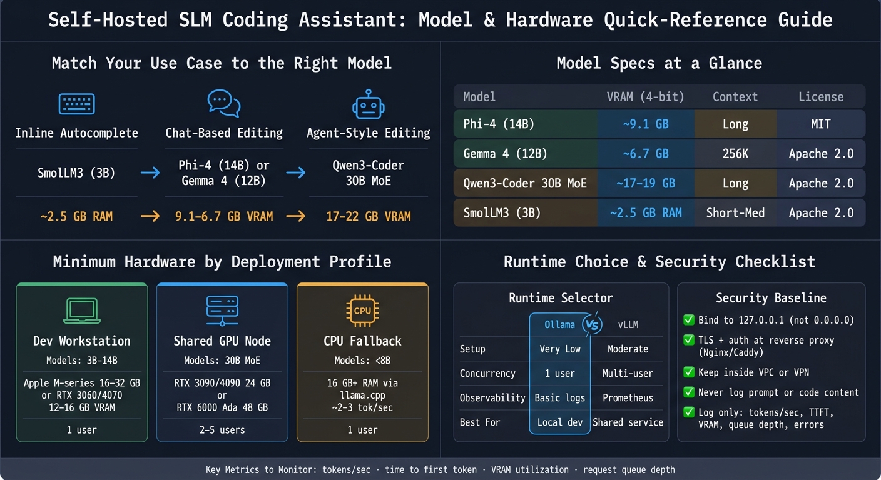Click the Short-Med context cell
Screen dimensions: 881x480
(x=735, y=212)
